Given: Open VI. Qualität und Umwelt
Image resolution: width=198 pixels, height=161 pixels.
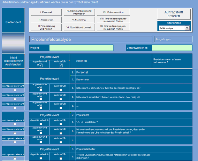Looking at the screenshot, I should pyautogui.click(x=79, y=27).
